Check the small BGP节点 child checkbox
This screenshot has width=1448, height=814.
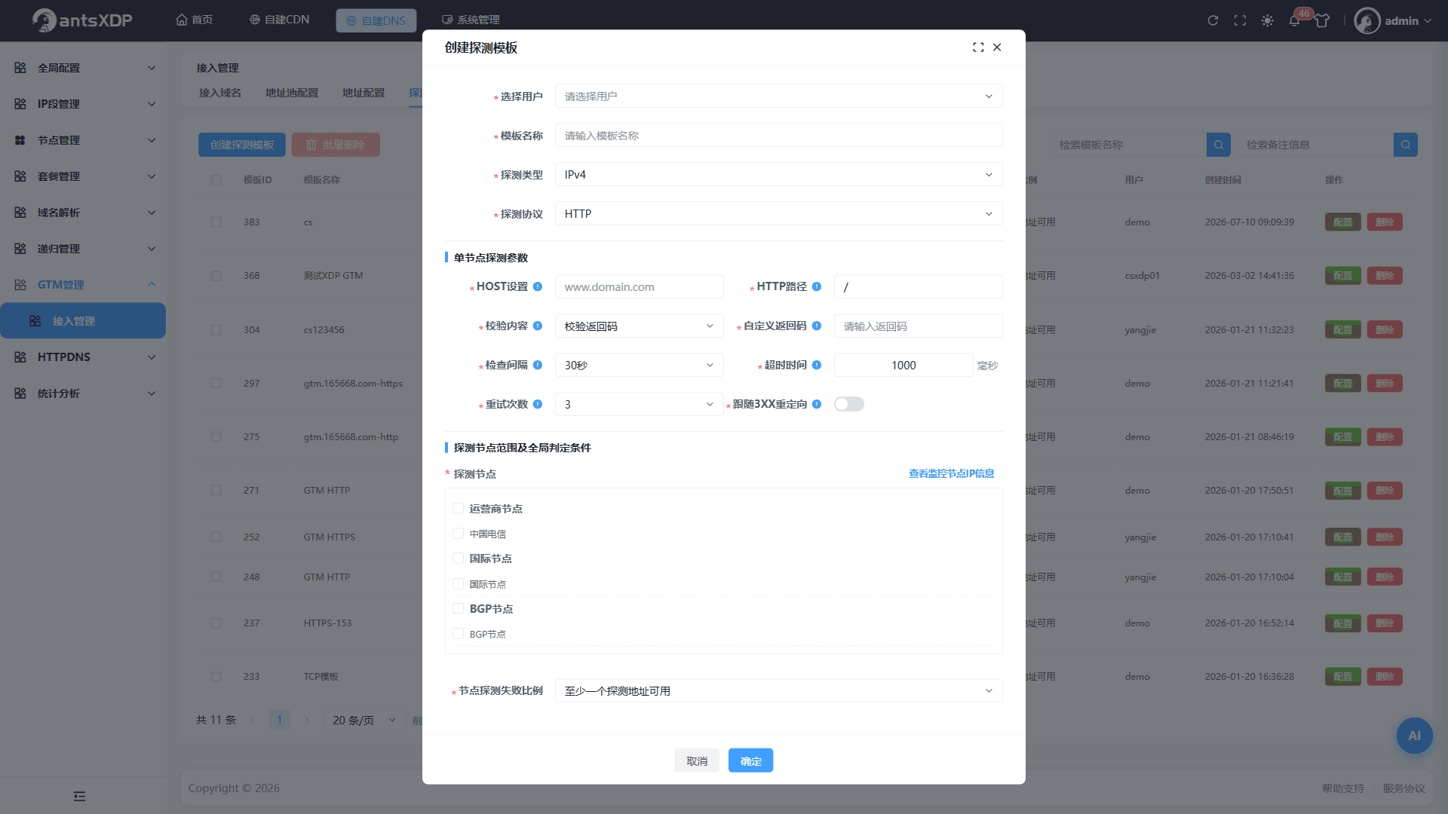(x=458, y=634)
